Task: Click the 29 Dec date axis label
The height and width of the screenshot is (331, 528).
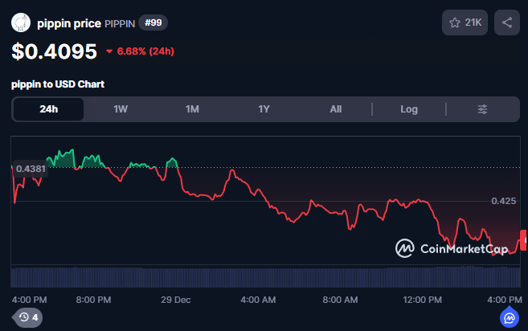Action: click(175, 300)
